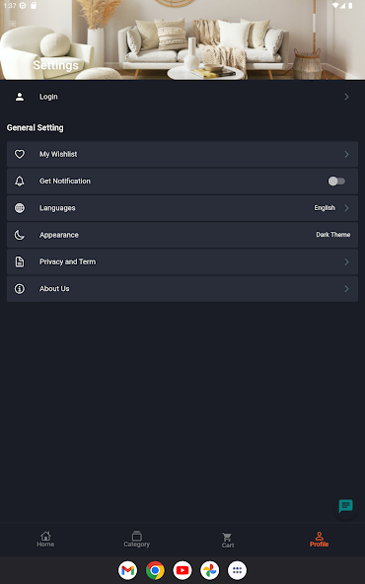Image resolution: width=365 pixels, height=584 pixels.
Task: Expand the About Us chevron arrow
Action: click(346, 289)
